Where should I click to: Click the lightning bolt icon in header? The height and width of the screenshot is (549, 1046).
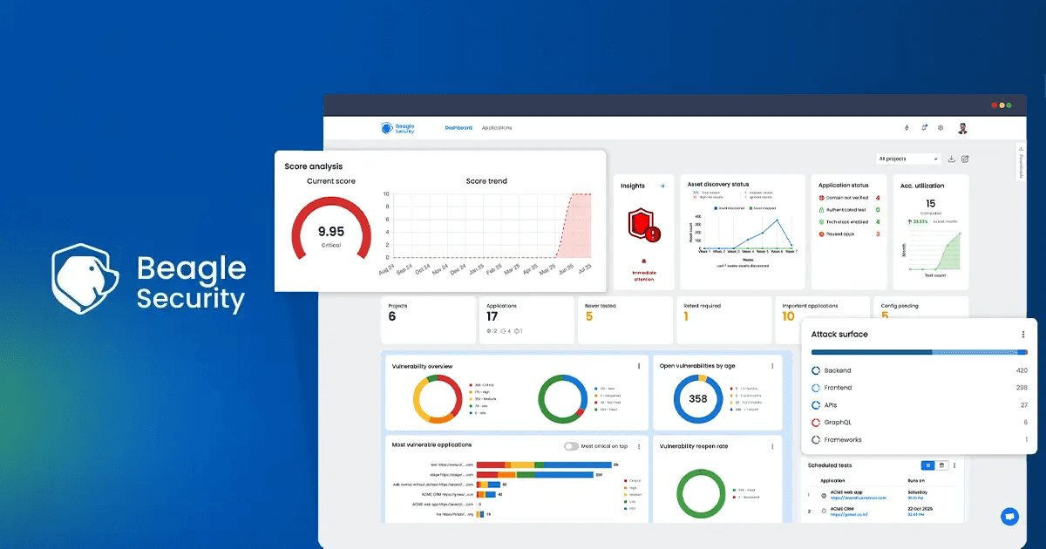coord(907,128)
